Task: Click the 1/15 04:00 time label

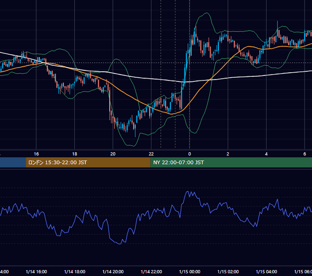Action: [x=267, y=271]
